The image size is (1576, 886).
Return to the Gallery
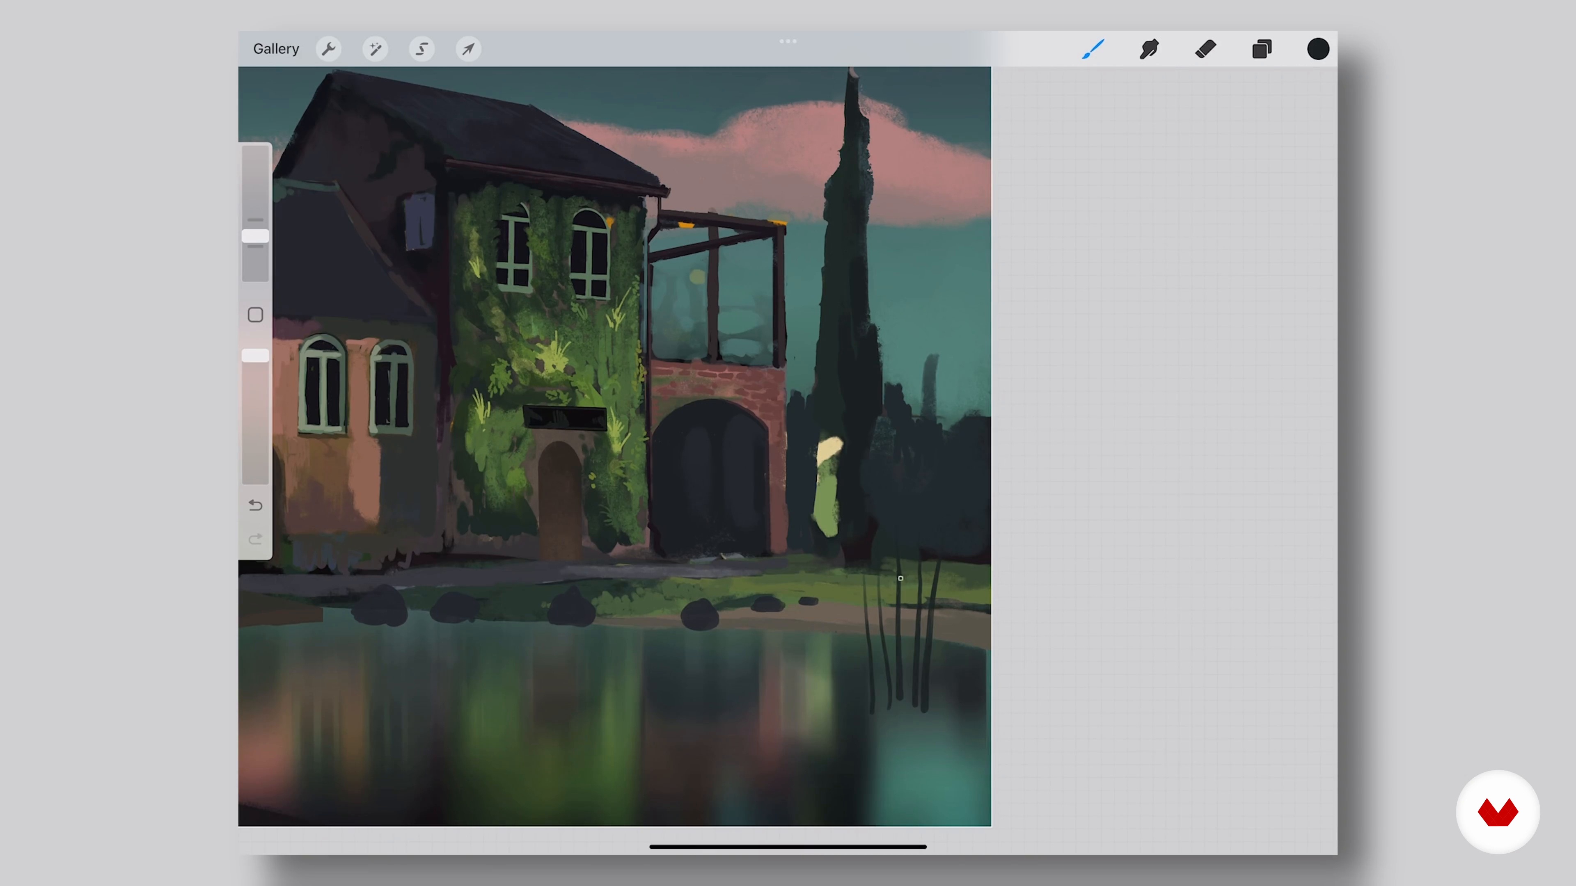pos(276,49)
